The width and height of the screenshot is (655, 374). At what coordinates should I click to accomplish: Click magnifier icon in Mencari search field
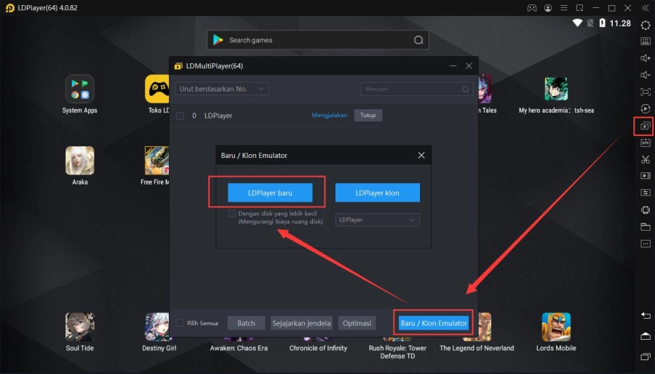coord(465,89)
